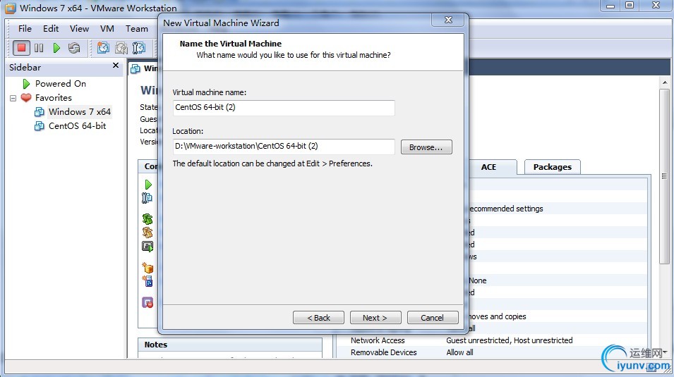Open the View menu
Image resolution: width=674 pixels, height=377 pixels.
point(79,28)
